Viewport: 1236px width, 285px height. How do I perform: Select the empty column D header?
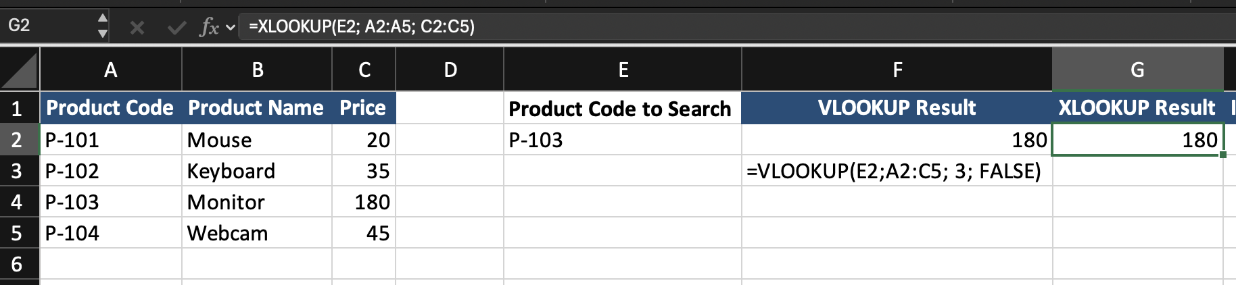450,70
